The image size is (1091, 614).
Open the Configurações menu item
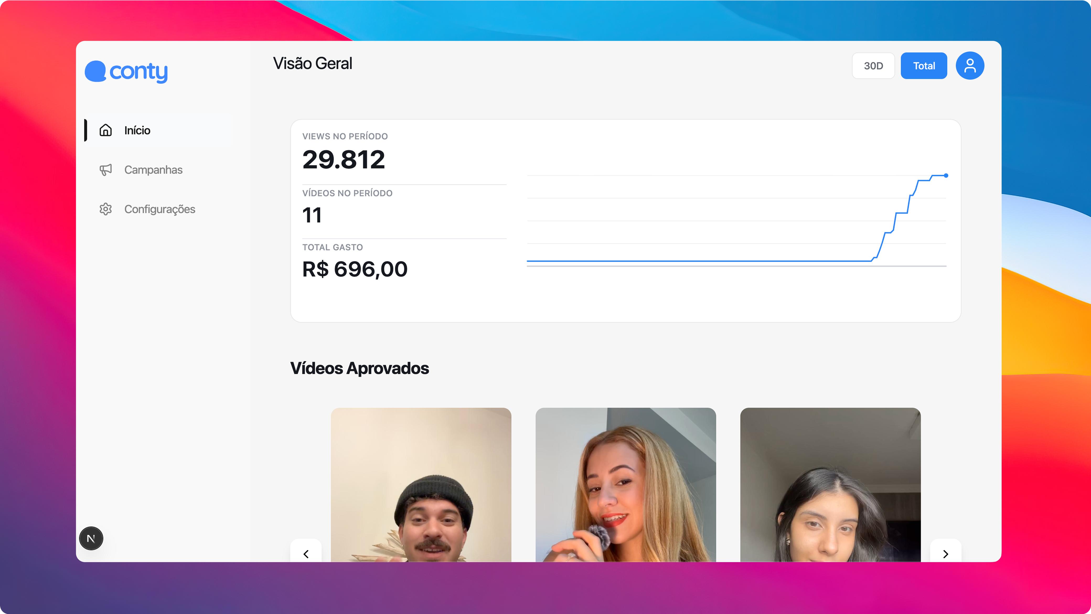tap(160, 209)
